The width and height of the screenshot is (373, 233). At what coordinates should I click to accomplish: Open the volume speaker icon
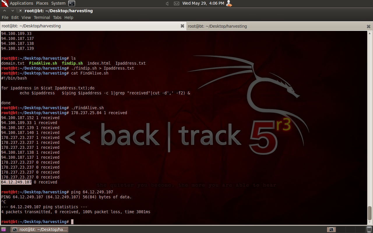tap(167, 3)
